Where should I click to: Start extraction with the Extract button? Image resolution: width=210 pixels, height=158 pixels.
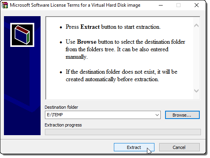[134, 147]
